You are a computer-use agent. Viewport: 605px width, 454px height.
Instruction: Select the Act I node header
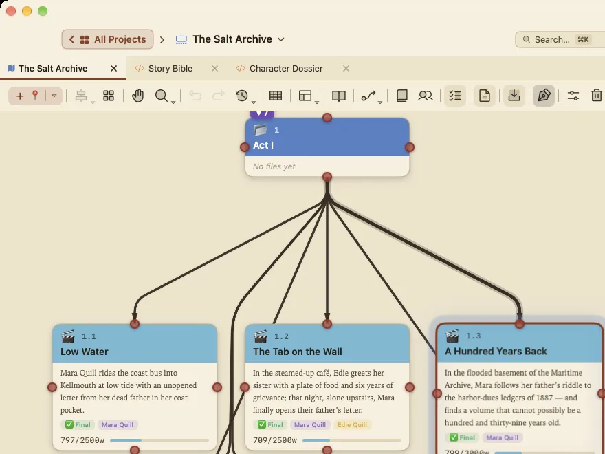(327, 138)
